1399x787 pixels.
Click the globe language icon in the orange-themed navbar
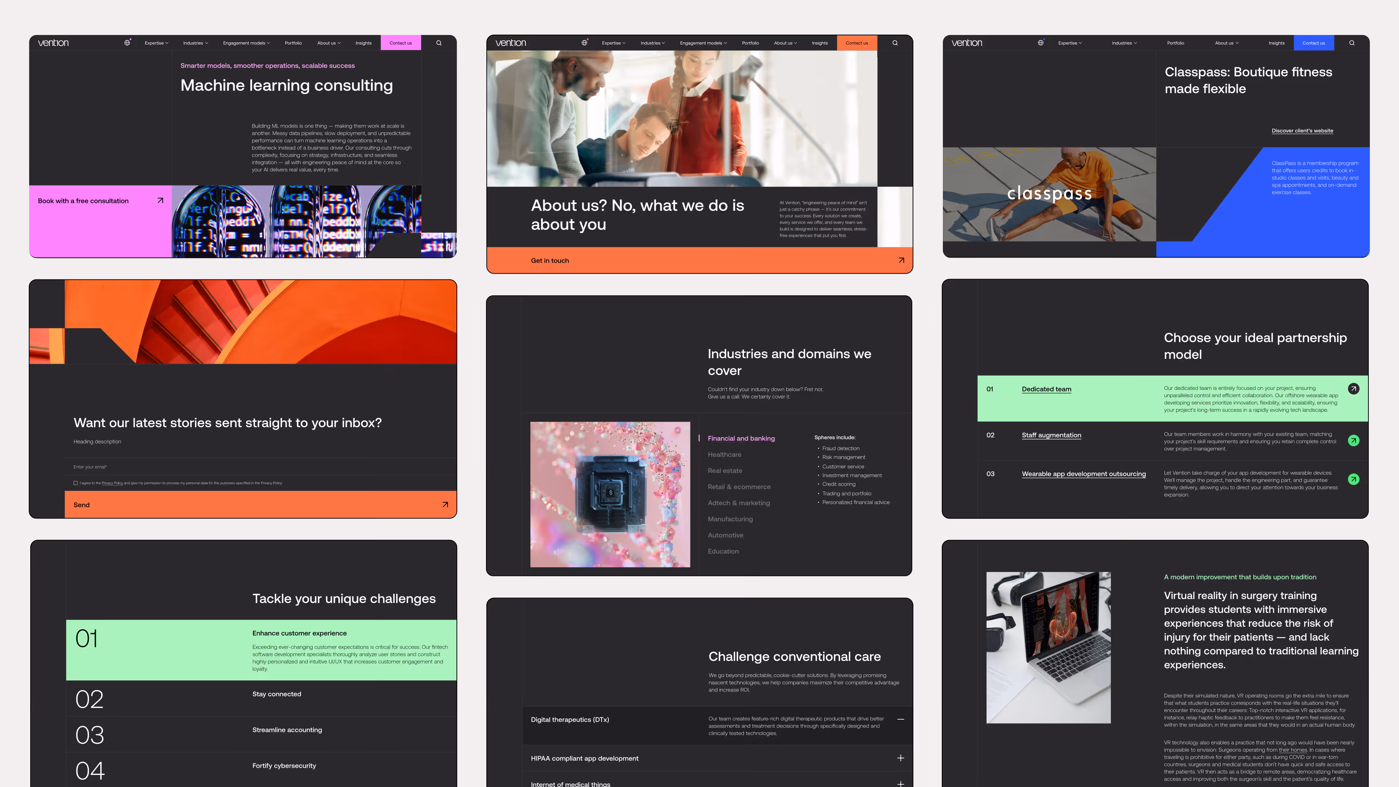pyautogui.click(x=584, y=43)
